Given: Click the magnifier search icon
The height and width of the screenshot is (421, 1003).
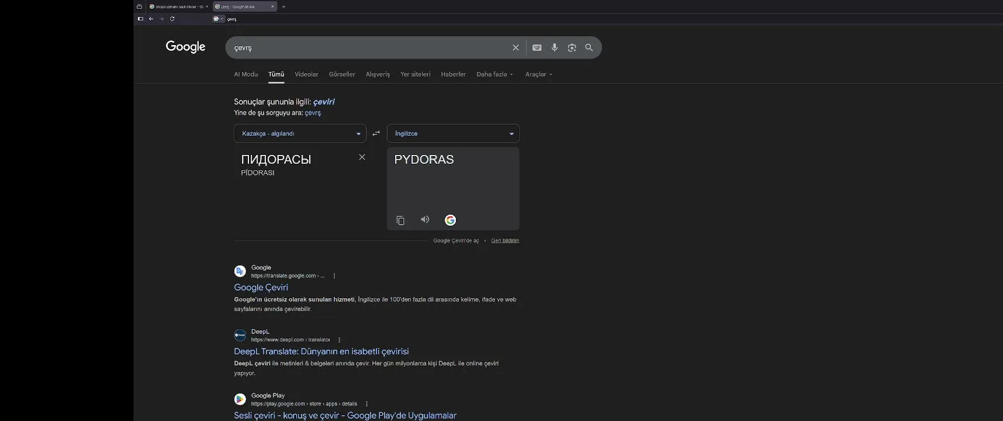Looking at the screenshot, I should point(589,48).
